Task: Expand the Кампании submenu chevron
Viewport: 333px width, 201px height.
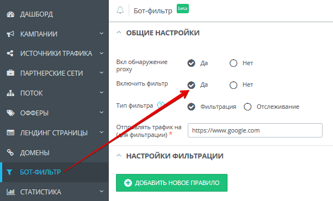Action: point(102,33)
